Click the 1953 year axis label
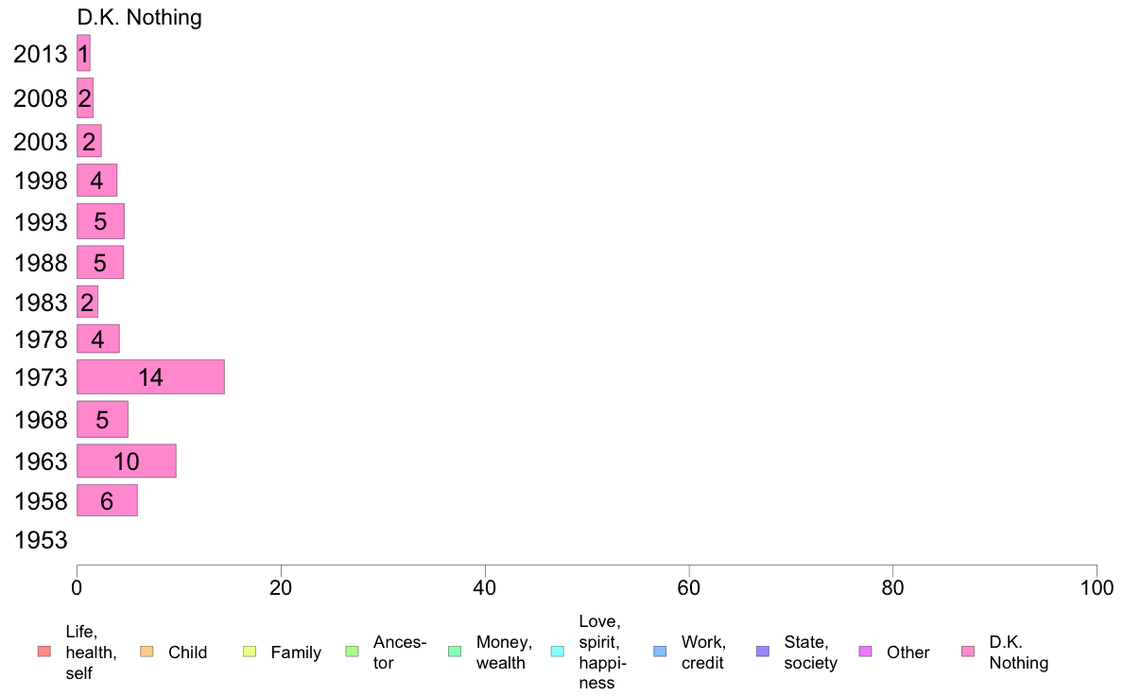 [x=41, y=541]
